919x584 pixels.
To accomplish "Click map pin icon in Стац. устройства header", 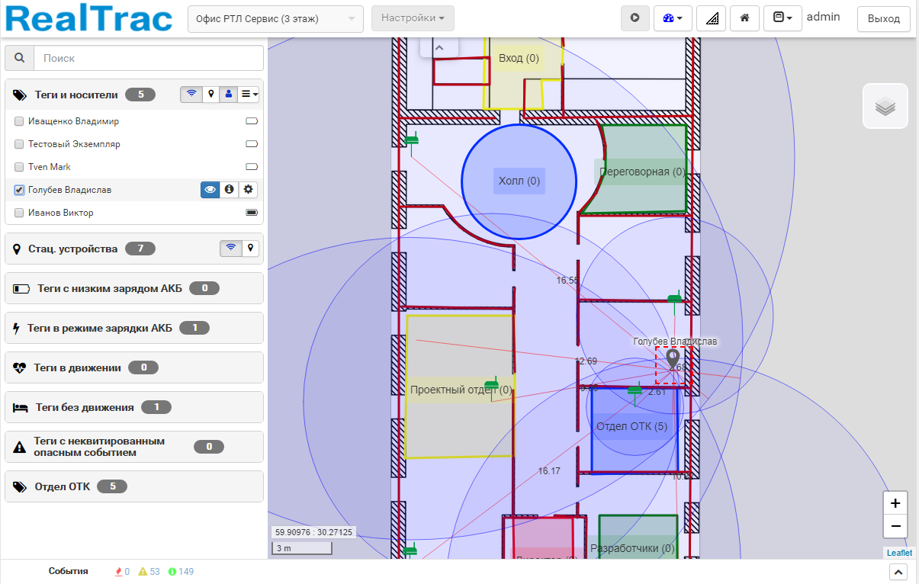I will 249,249.
